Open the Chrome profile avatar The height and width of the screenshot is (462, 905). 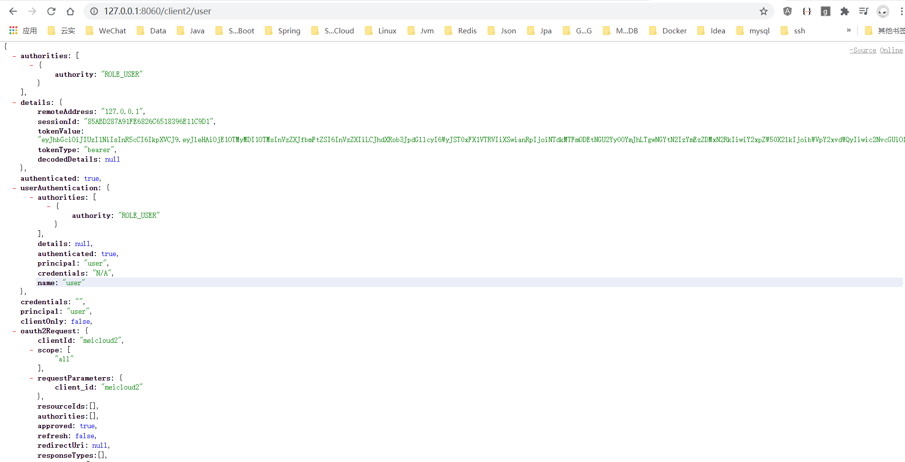(x=883, y=11)
